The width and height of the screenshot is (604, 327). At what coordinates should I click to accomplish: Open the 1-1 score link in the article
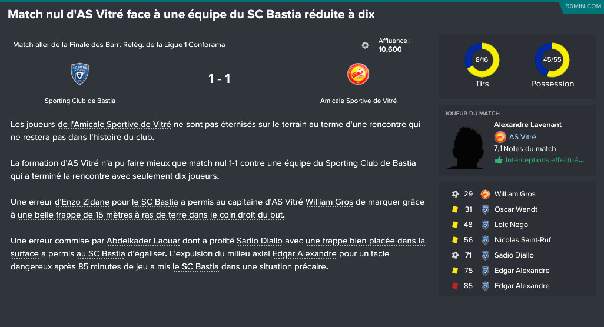233,163
